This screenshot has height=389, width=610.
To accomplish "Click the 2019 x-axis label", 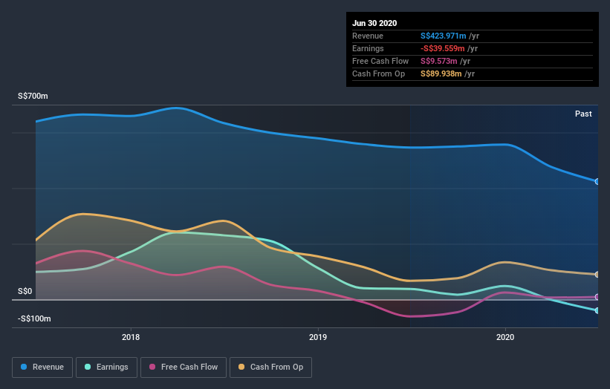I will click(x=318, y=337).
